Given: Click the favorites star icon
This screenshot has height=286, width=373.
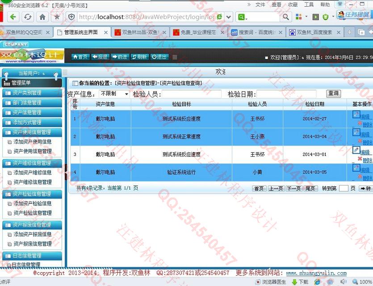Looking at the screenshot, I should (x=57, y=17).
